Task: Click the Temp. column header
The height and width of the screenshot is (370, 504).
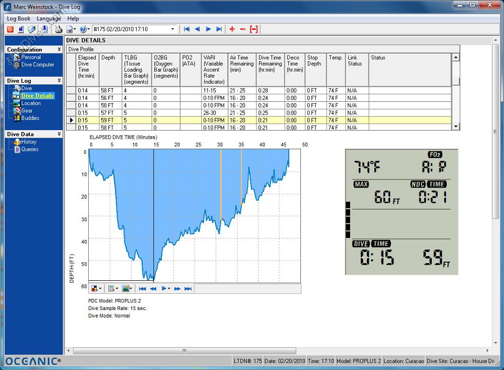Action: tap(336, 70)
